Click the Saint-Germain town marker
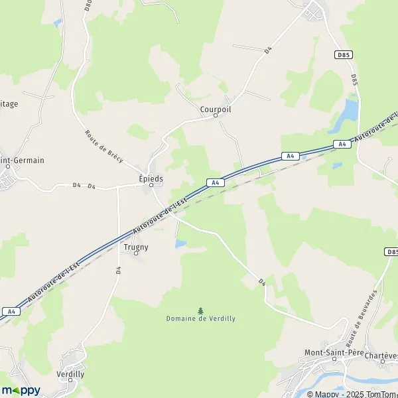Viewport: 398px width, 398px height. pyautogui.click(x=8, y=166)
